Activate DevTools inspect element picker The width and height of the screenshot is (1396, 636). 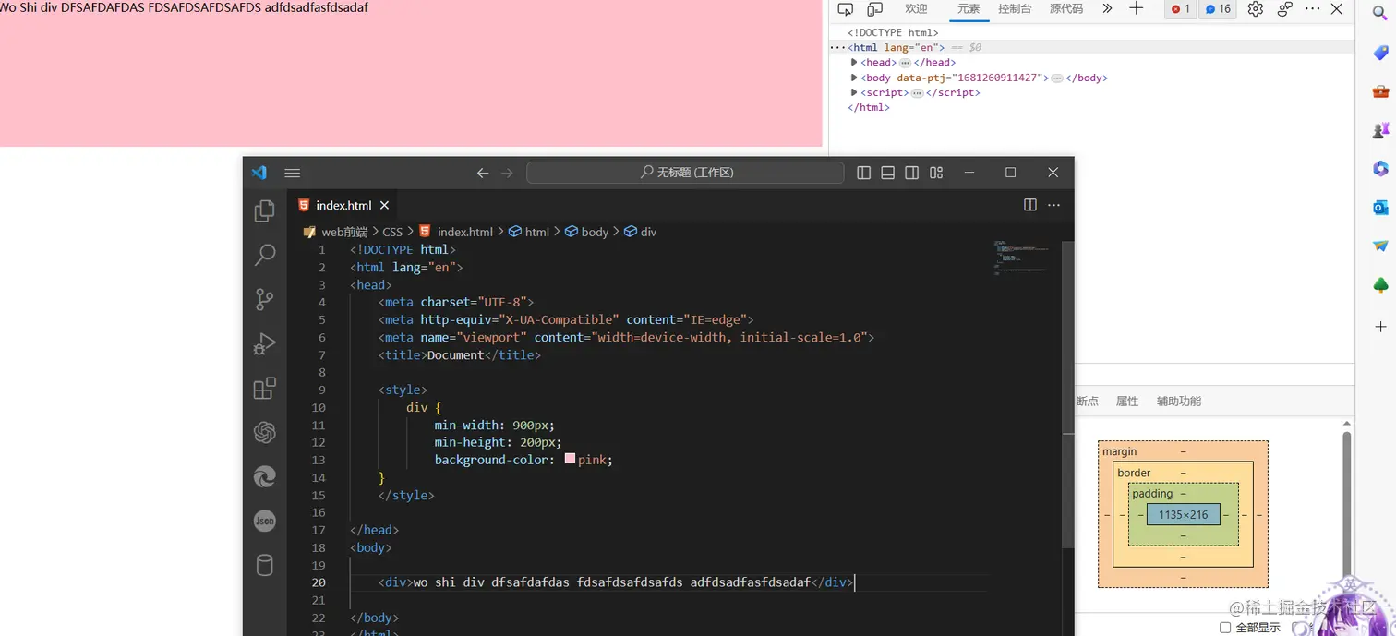pyautogui.click(x=846, y=9)
